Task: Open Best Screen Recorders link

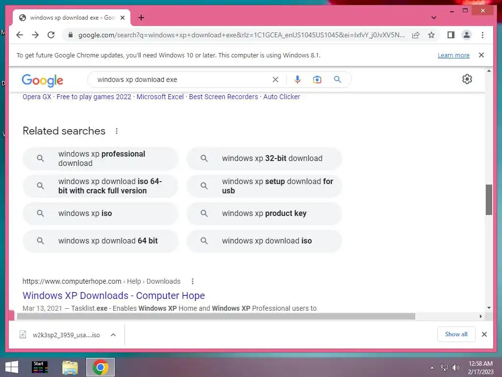Action: (224, 97)
